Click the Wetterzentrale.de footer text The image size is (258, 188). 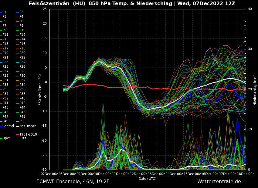219,182
